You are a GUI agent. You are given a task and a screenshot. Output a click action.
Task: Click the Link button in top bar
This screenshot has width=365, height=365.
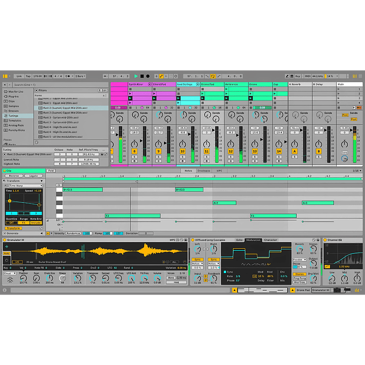tap(19, 76)
